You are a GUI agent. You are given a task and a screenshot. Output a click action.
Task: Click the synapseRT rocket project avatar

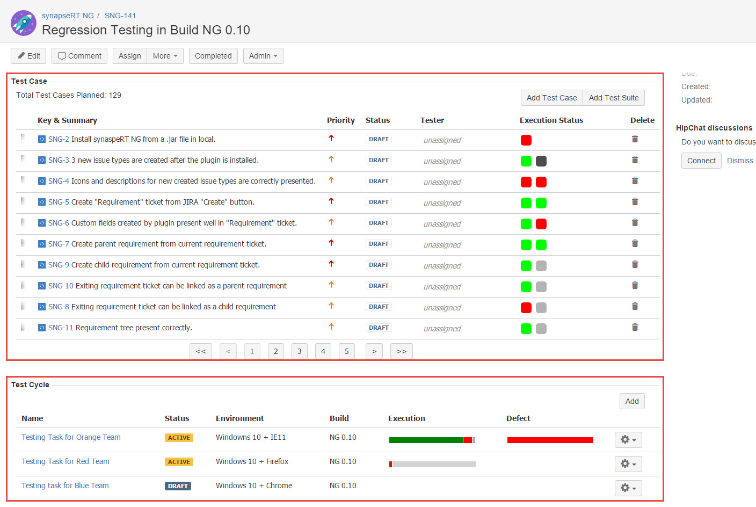(x=24, y=23)
